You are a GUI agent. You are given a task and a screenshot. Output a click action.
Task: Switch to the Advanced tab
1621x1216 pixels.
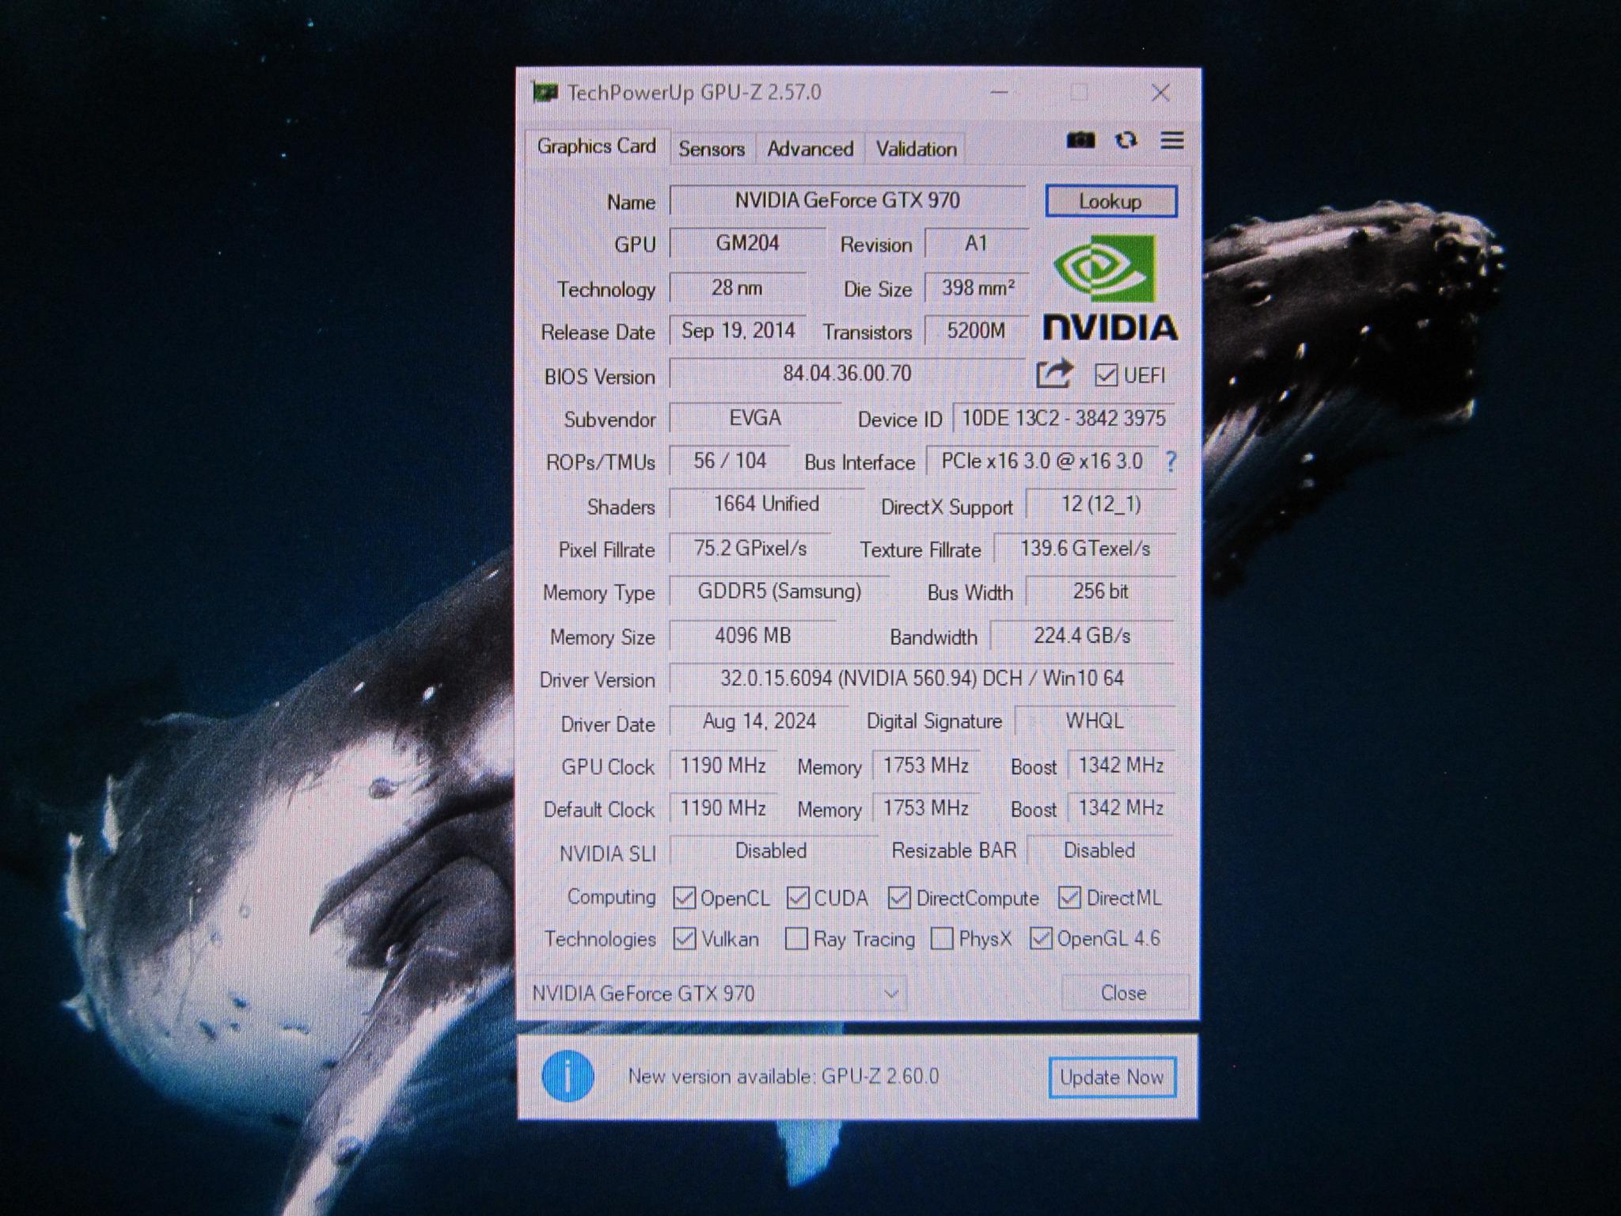pyautogui.click(x=810, y=149)
